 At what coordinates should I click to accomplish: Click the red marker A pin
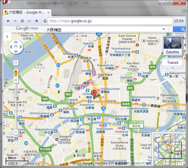(x=94, y=94)
